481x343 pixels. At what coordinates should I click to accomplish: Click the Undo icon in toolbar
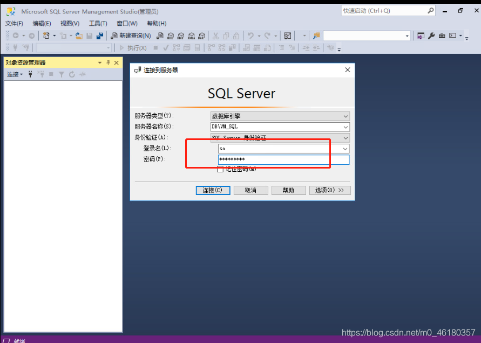(250, 36)
